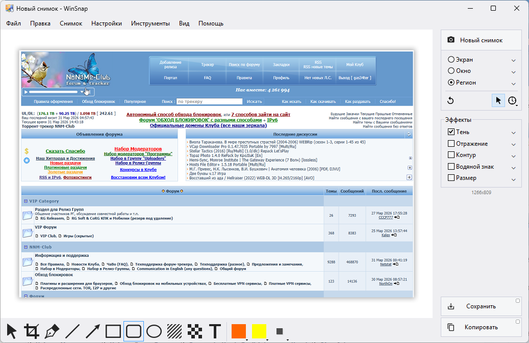Expand the Водяной знак options arrow
Screen dimensions: 529x343
(x=514, y=167)
